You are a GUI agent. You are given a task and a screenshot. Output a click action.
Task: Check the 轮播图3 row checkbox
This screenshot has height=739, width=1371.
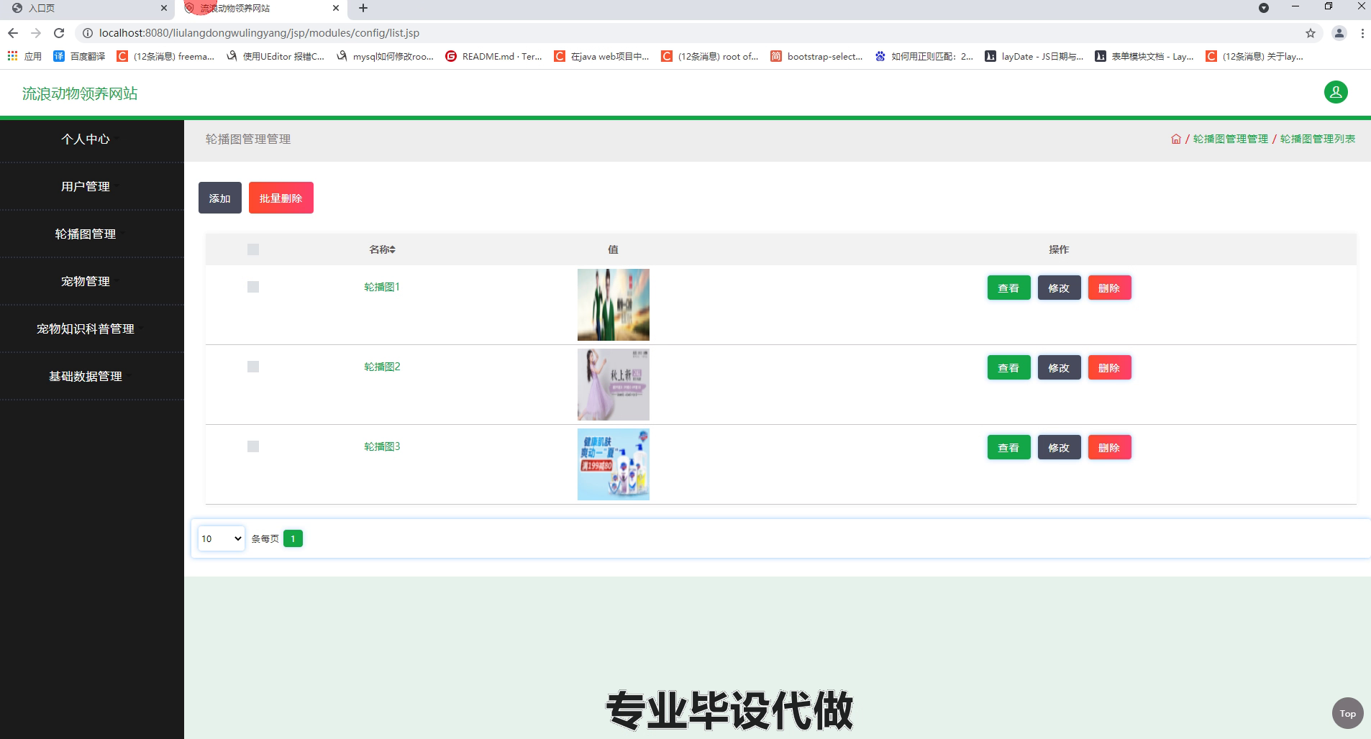tap(253, 446)
